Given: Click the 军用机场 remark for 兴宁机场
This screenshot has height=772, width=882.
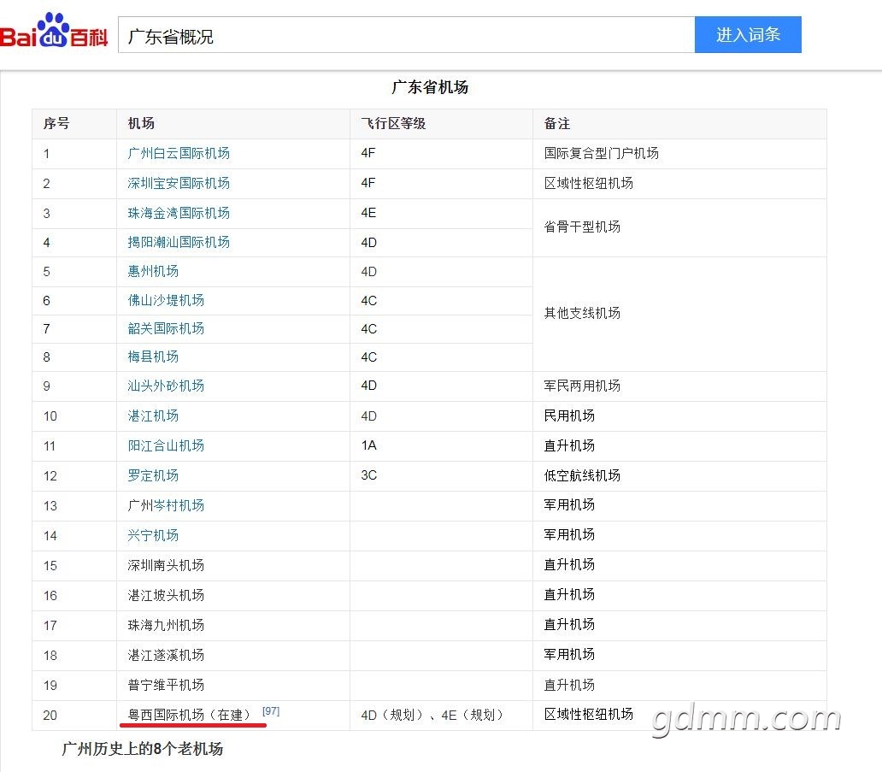Looking at the screenshot, I should click(x=569, y=534).
